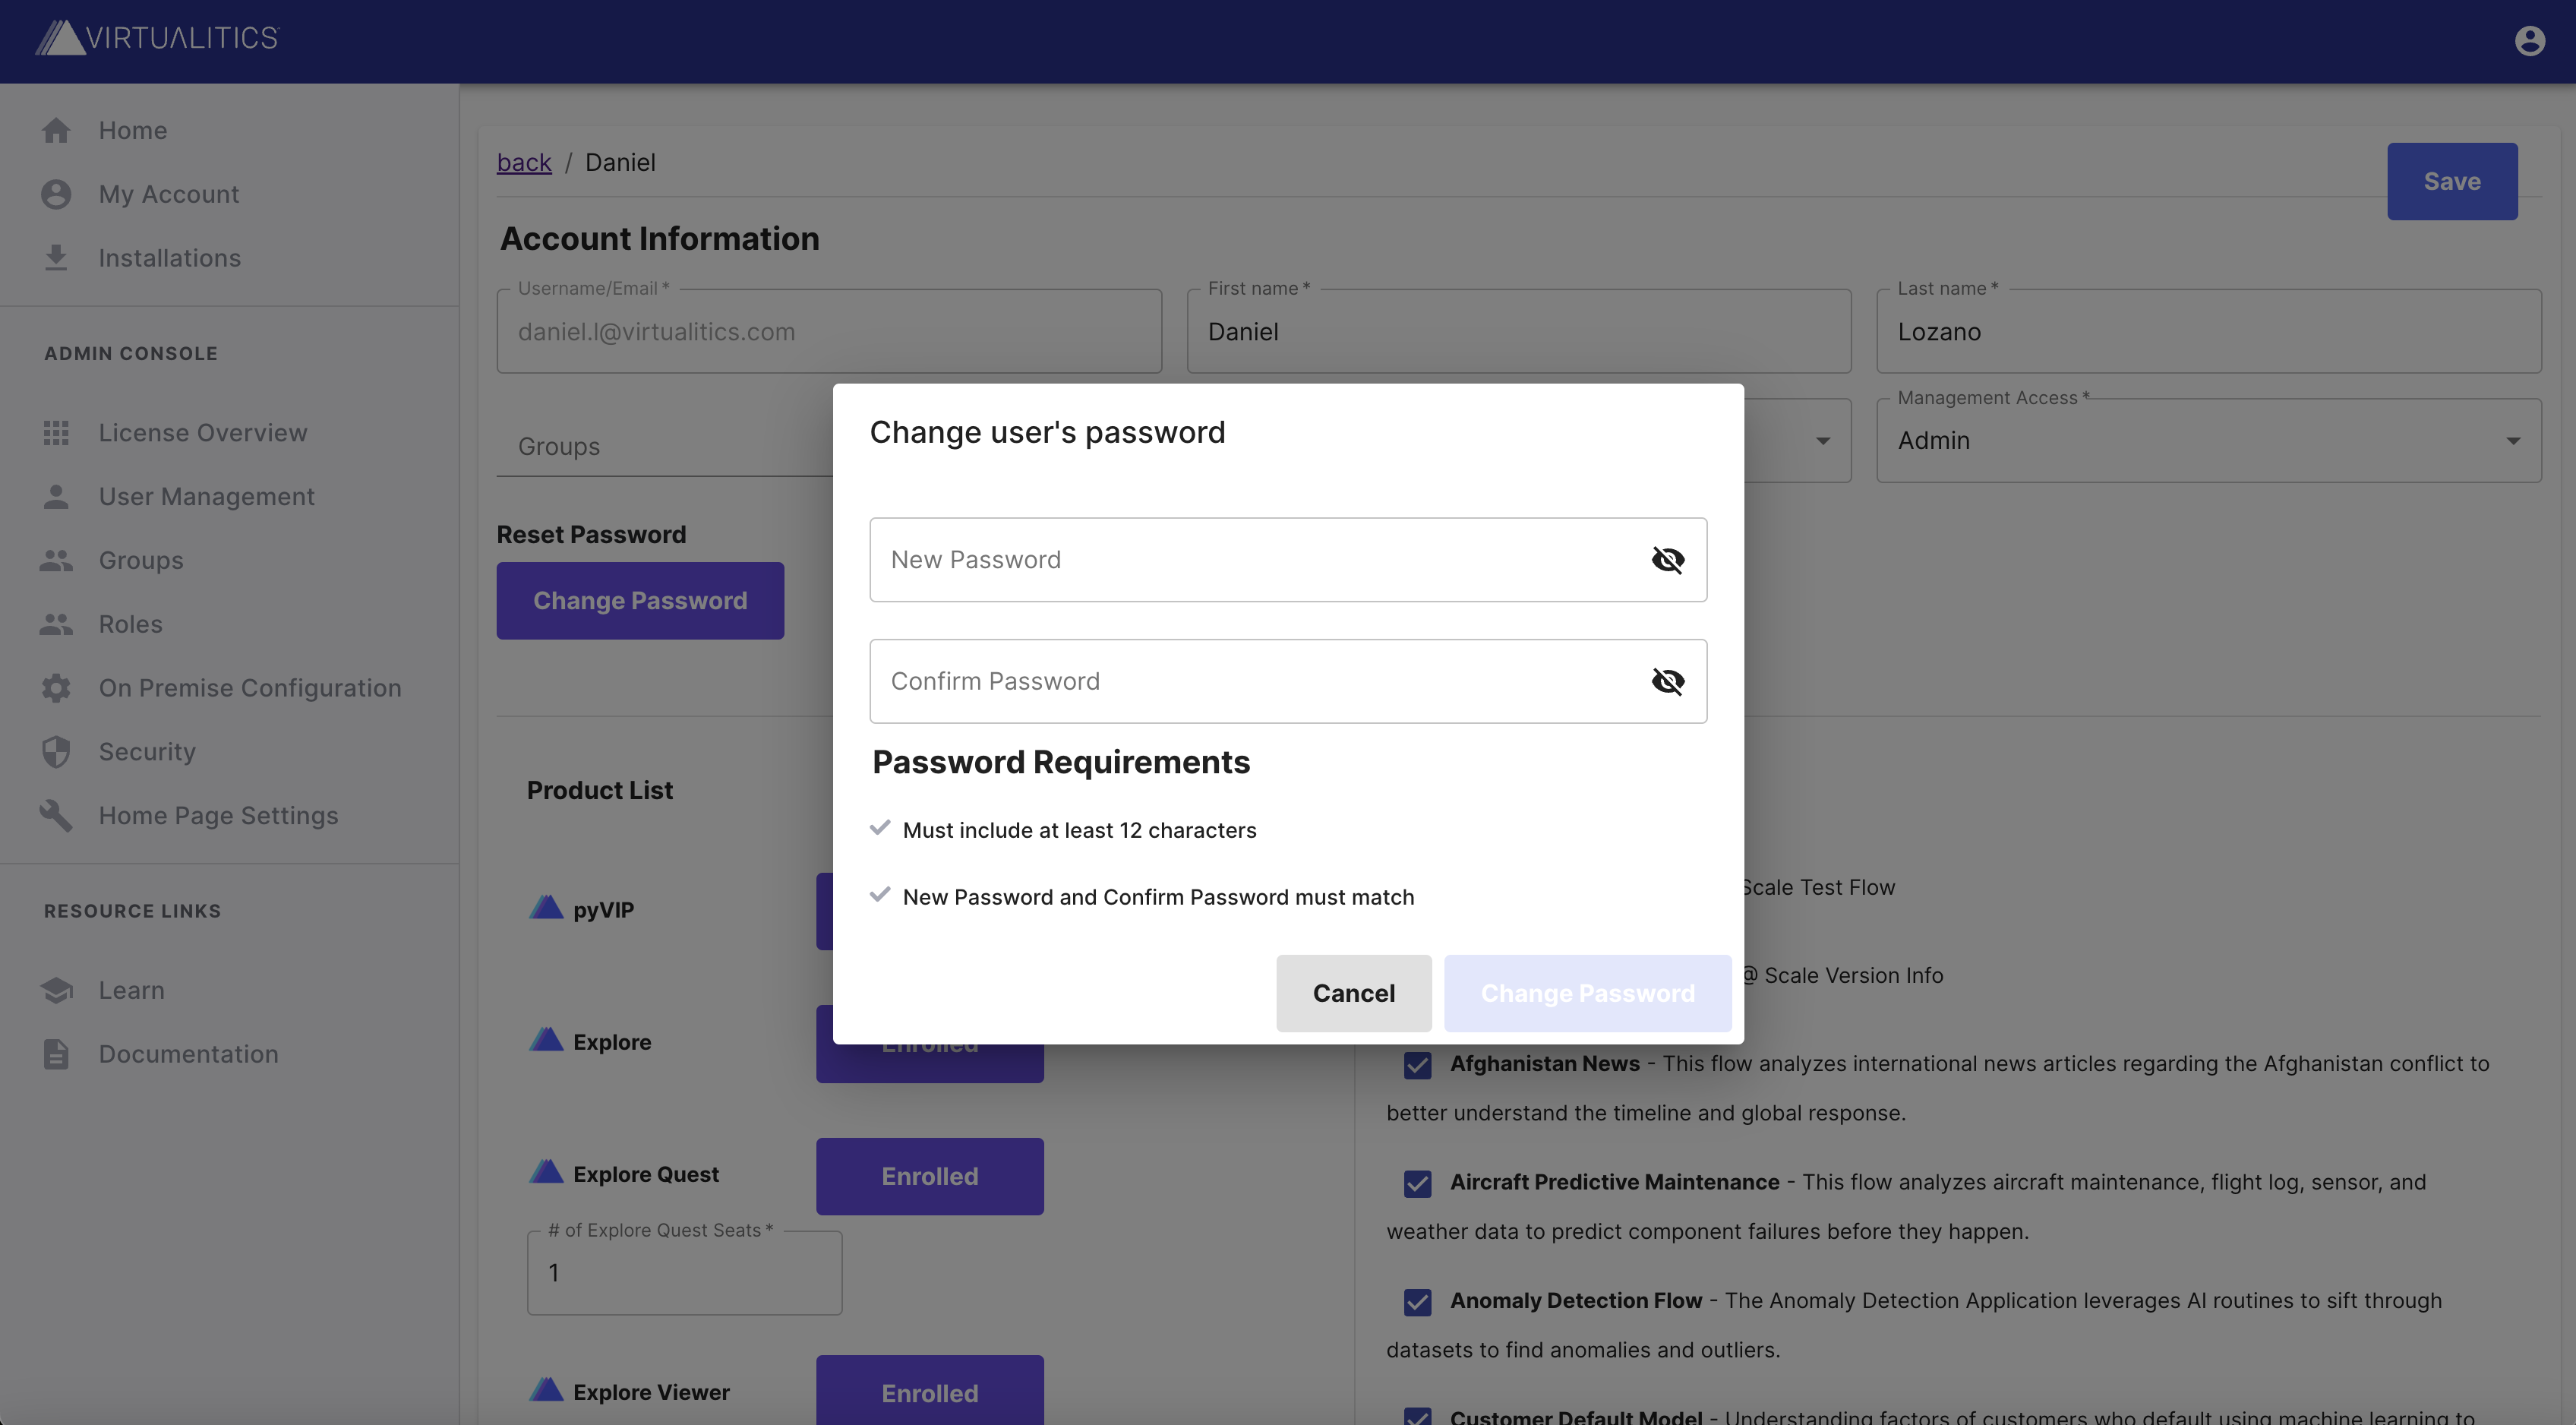Select the Groups icon in the sidebar
Screen dimensions: 2576x1425
[x=56, y=560]
